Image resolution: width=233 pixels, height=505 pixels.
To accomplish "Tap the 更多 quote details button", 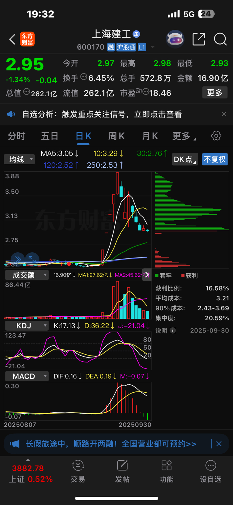I will click(215, 93).
